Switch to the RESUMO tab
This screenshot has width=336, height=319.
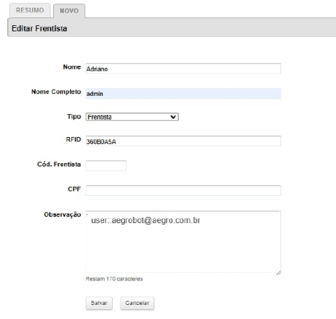30,10
